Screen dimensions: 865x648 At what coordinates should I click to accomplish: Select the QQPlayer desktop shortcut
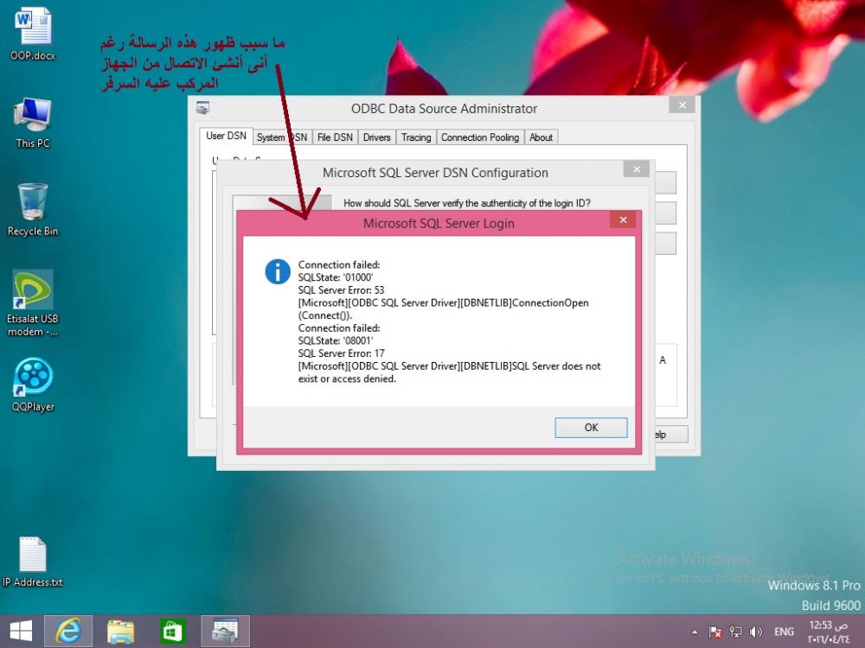[x=33, y=385]
